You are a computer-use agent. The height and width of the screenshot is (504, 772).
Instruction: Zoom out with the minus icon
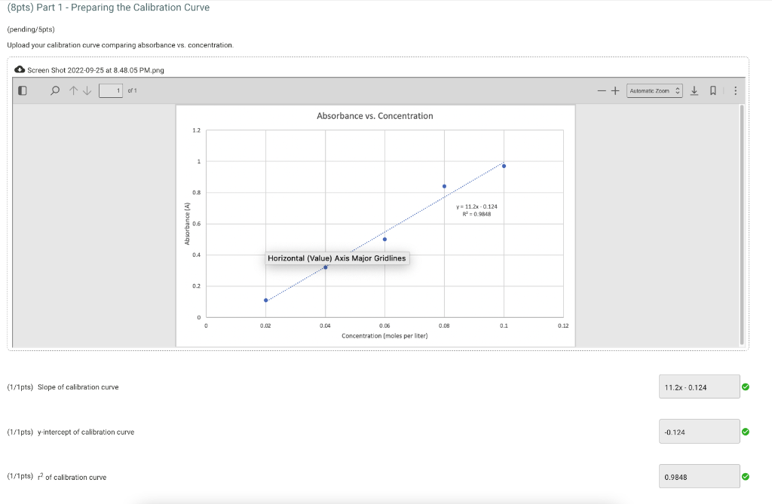[602, 90]
